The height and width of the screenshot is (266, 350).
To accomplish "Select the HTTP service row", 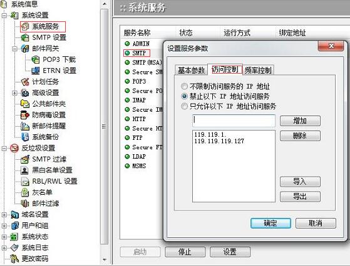I will coord(135,119).
